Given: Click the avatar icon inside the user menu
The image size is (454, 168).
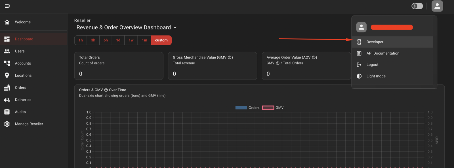Looking at the screenshot, I should [361, 27].
